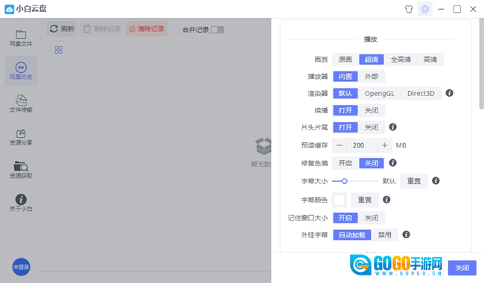Click the info icon next to 片头片尾
Image resolution: width=484 pixels, height=283 pixels.
[x=392, y=127]
